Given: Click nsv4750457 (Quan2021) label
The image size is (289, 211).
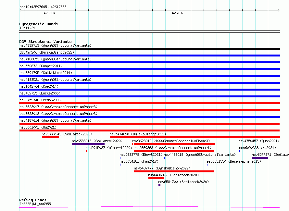Looking at the screenshot, I should click(x=259, y=141).
